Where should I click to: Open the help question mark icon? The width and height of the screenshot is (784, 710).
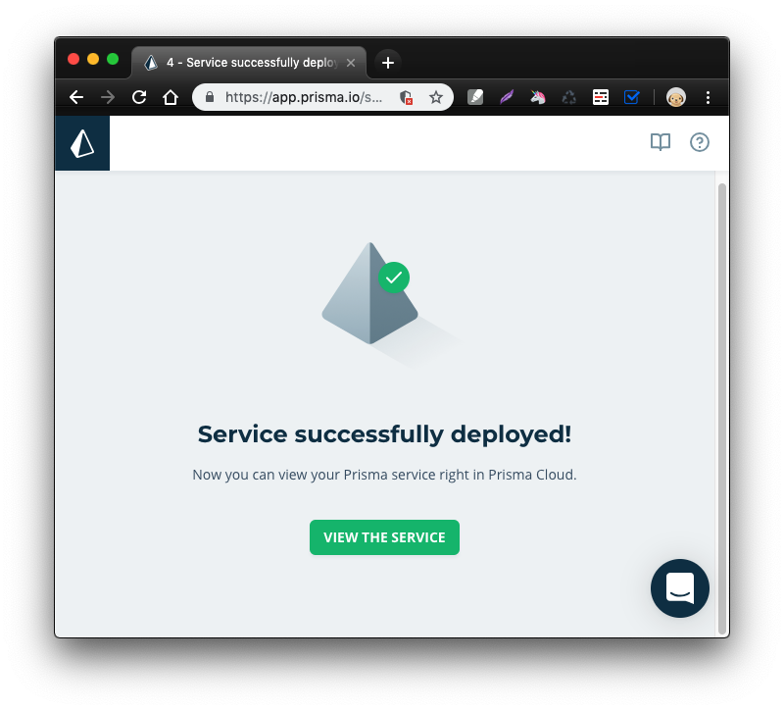click(x=700, y=142)
